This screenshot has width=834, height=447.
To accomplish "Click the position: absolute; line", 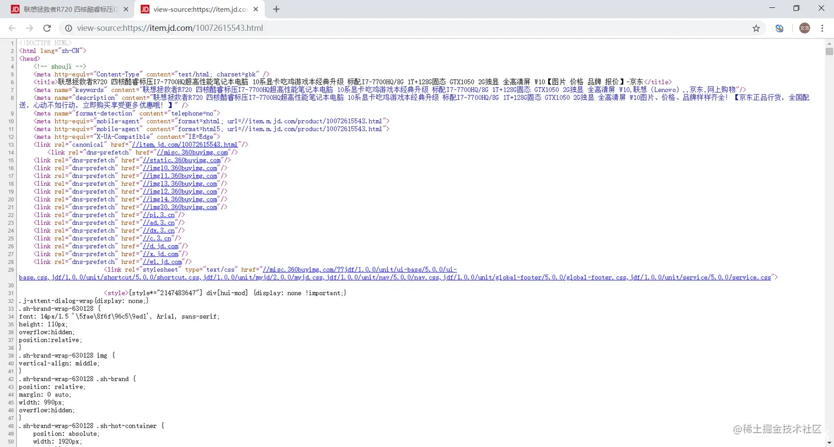I will pos(67,434).
